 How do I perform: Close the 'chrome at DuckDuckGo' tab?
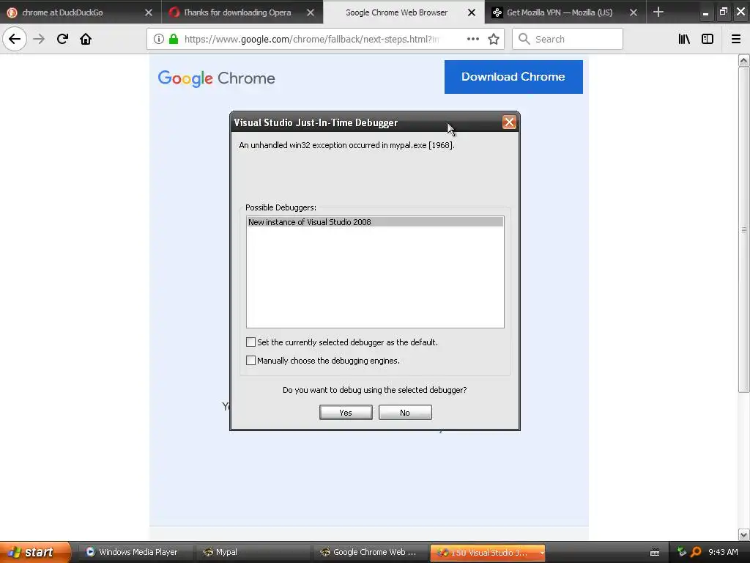tap(149, 12)
